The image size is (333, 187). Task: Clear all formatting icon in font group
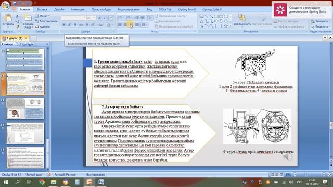click(x=111, y=18)
